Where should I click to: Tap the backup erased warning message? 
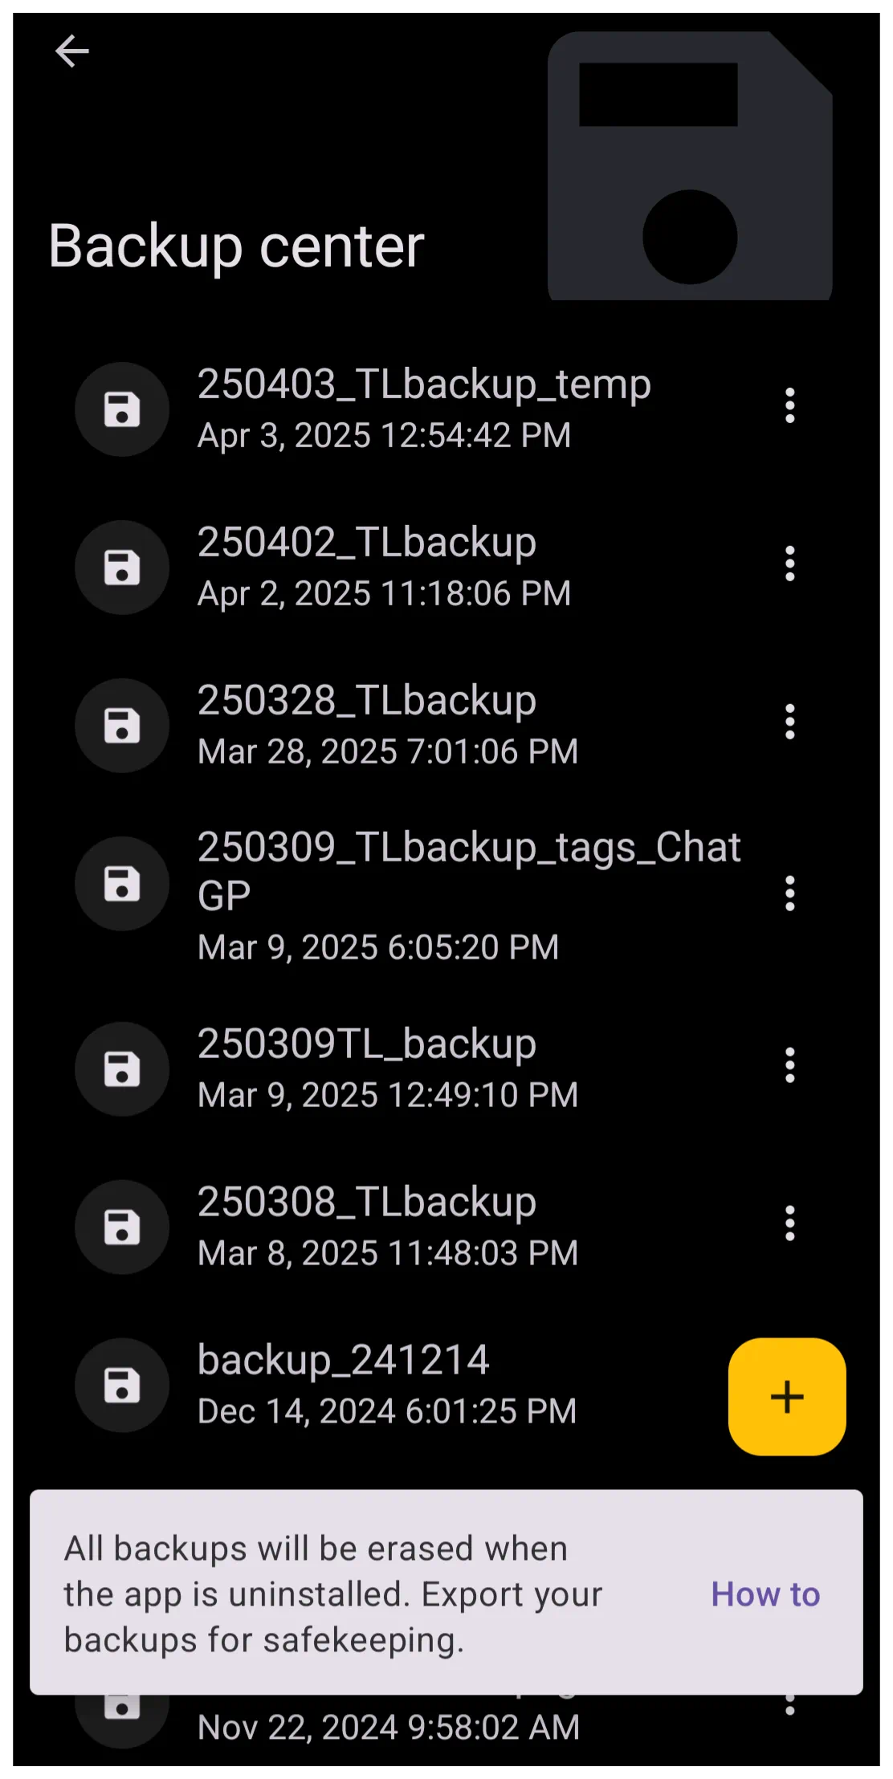(x=332, y=1594)
